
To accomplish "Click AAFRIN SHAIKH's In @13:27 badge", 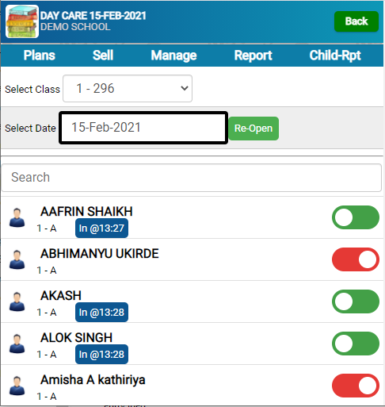I will click(x=101, y=228).
